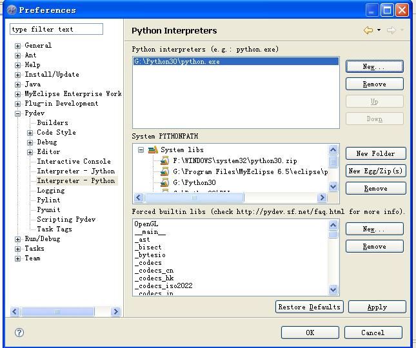Click Remove button for forced builtin libs
Screen dimensions: 416x348
[x=374, y=246]
